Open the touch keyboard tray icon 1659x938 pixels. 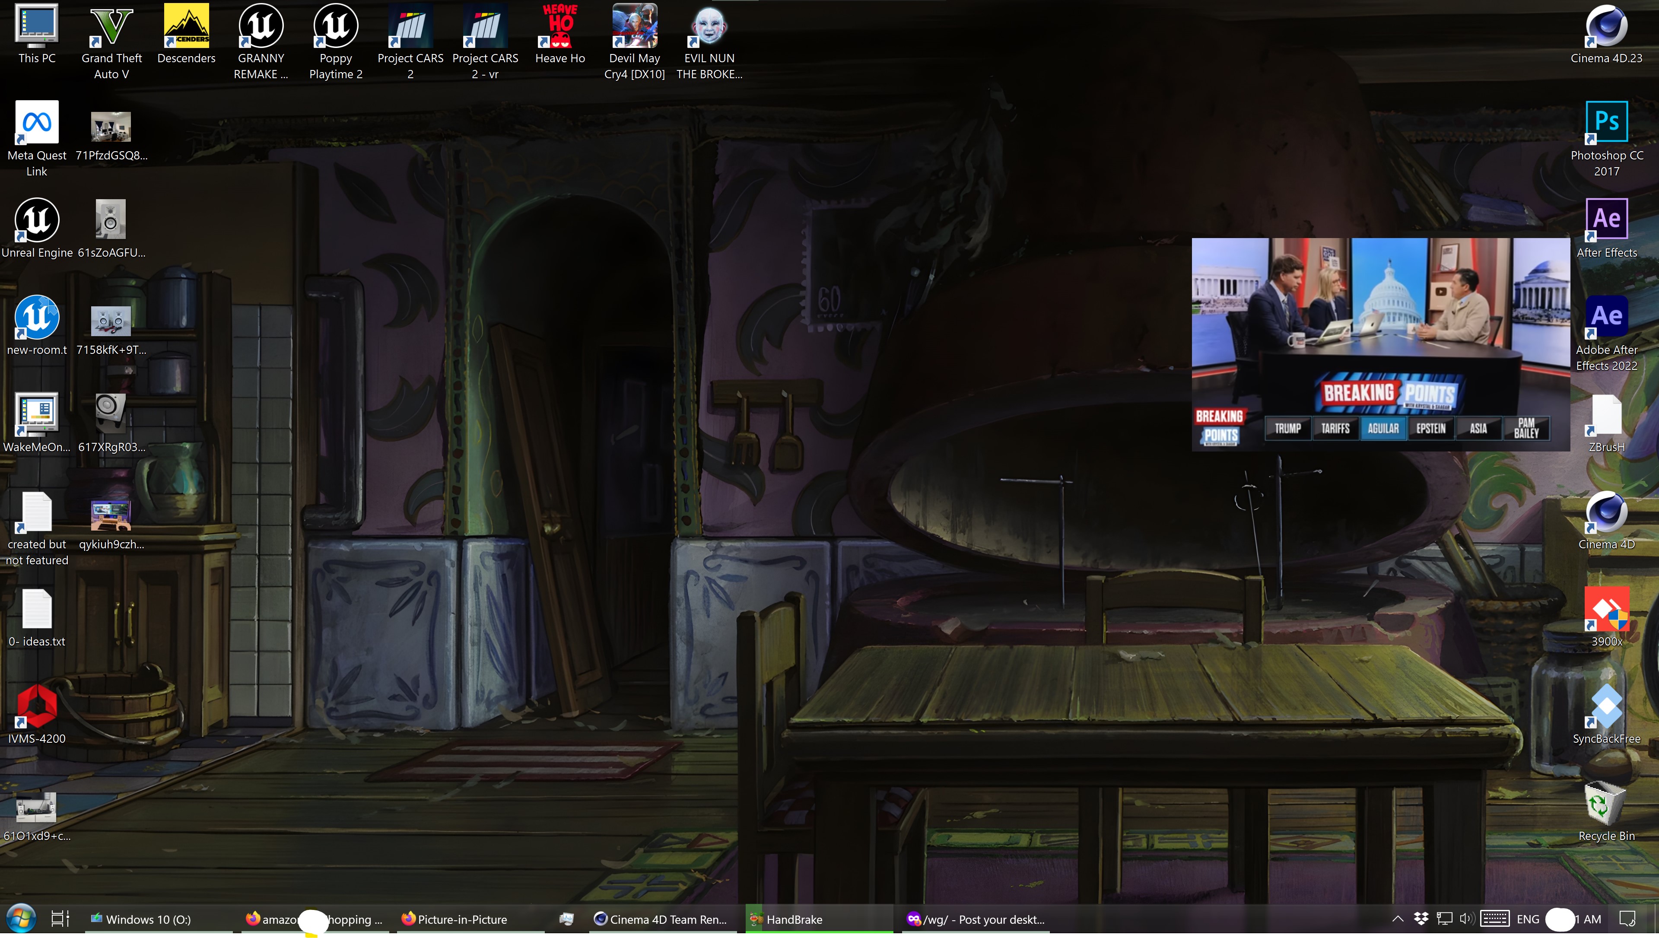[x=1494, y=919]
